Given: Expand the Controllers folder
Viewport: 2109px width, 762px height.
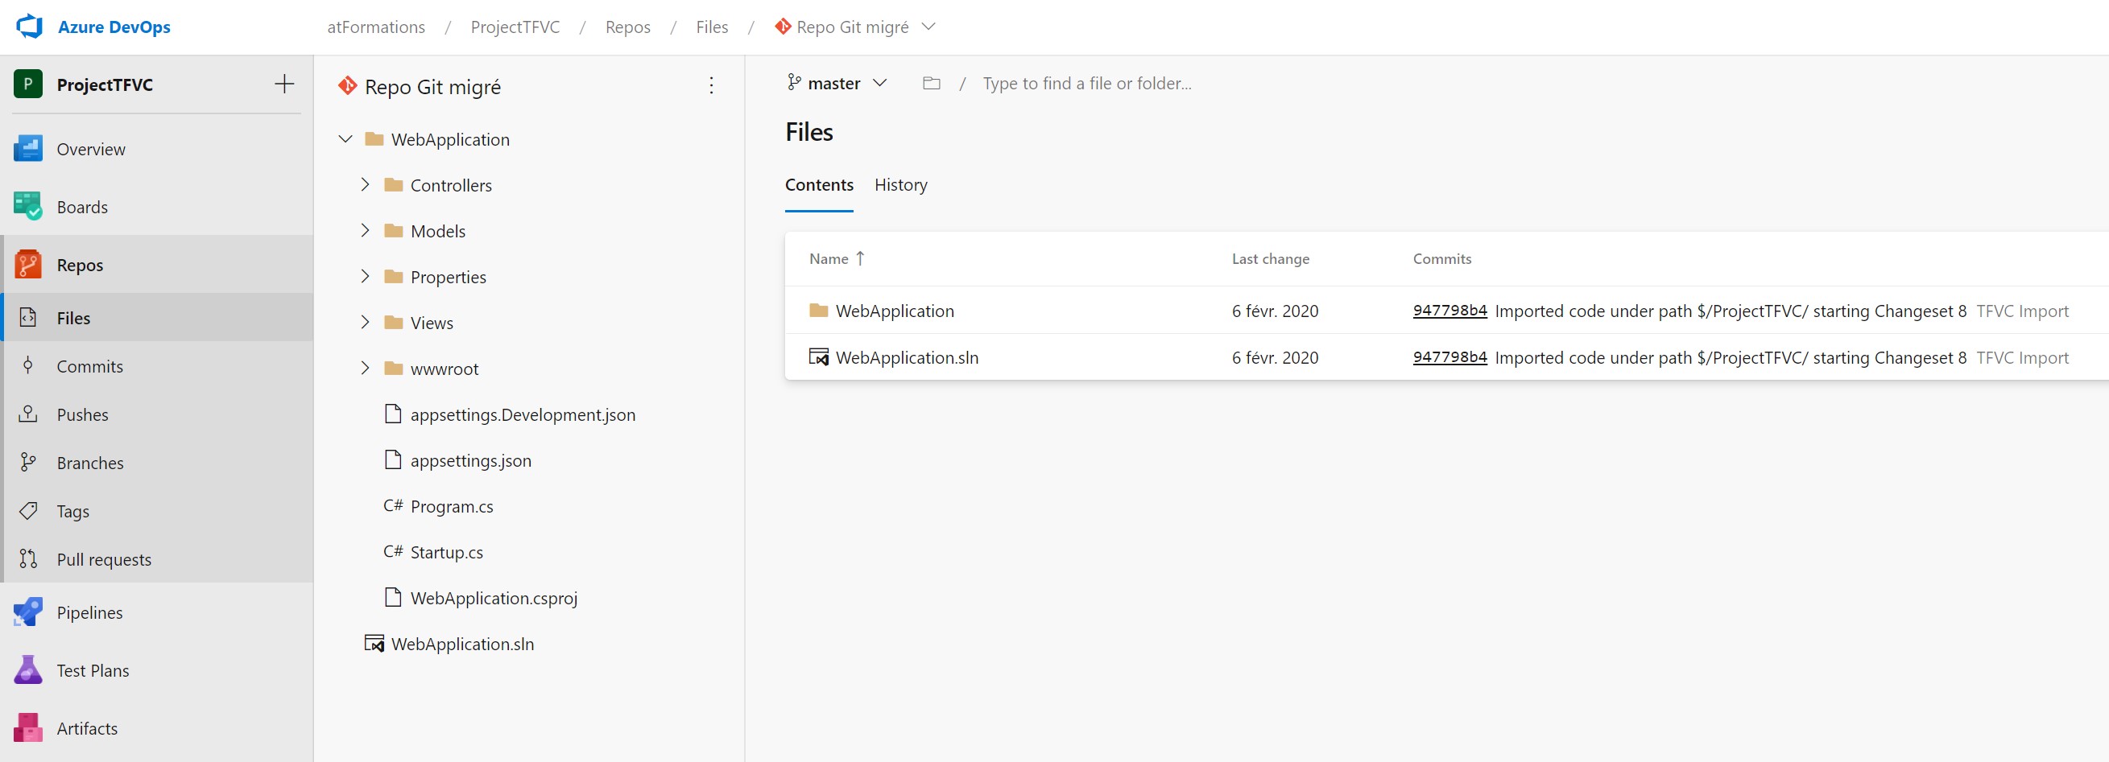Looking at the screenshot, I should [x=365, y=185].
